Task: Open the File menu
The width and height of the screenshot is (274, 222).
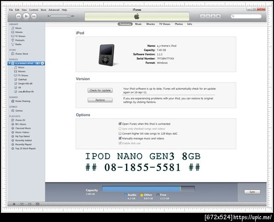Action: pos(11,10)
